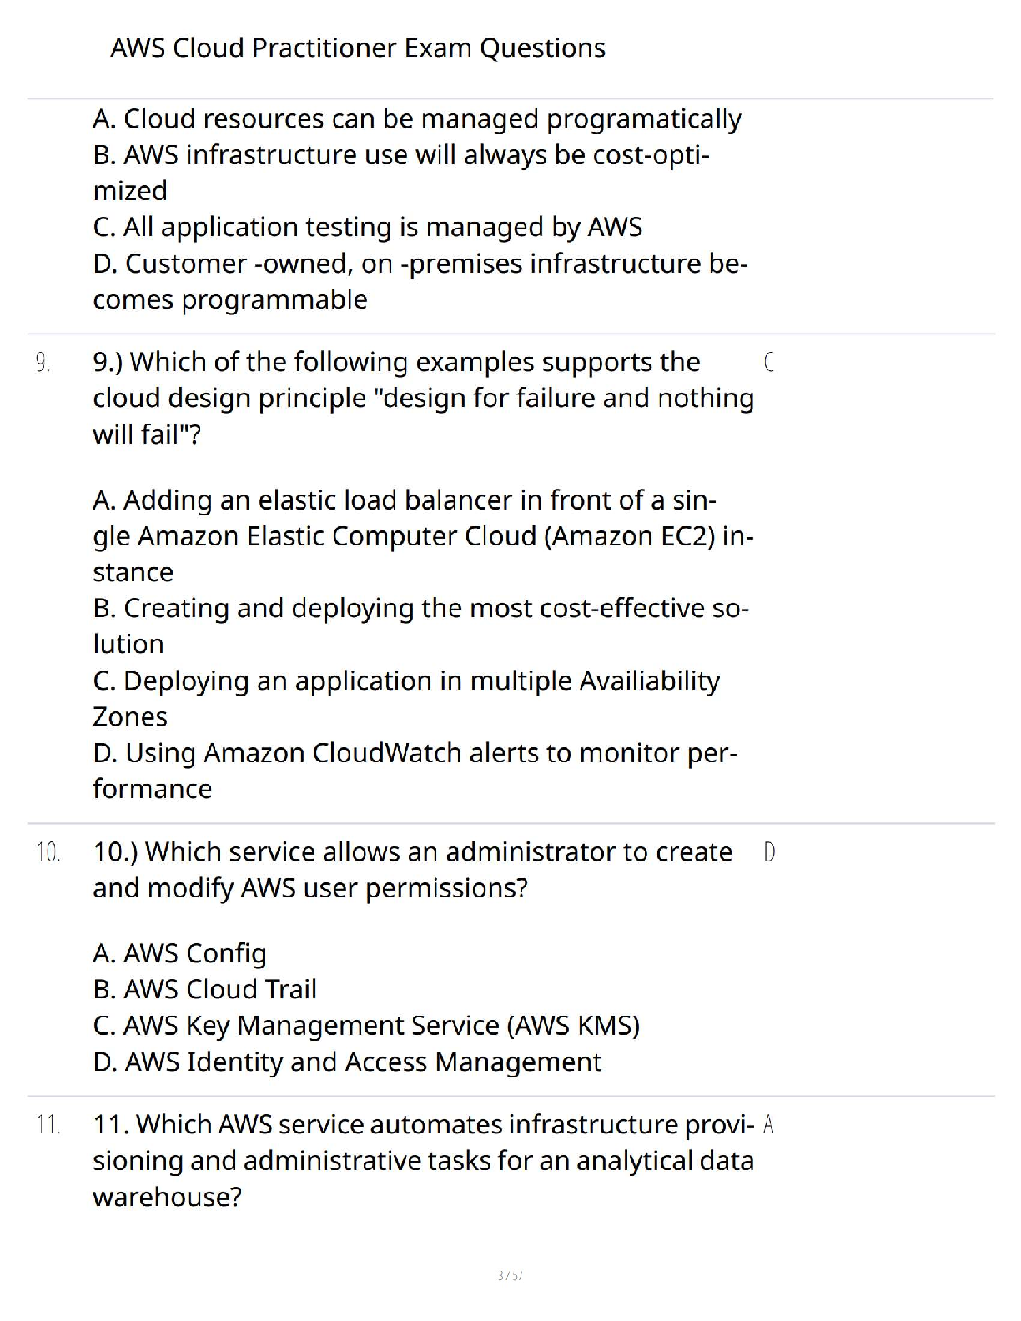Click question 11 about analytical data warehouse
The width and height of the screenshot is (1021, 1321).
point(423,1160)
